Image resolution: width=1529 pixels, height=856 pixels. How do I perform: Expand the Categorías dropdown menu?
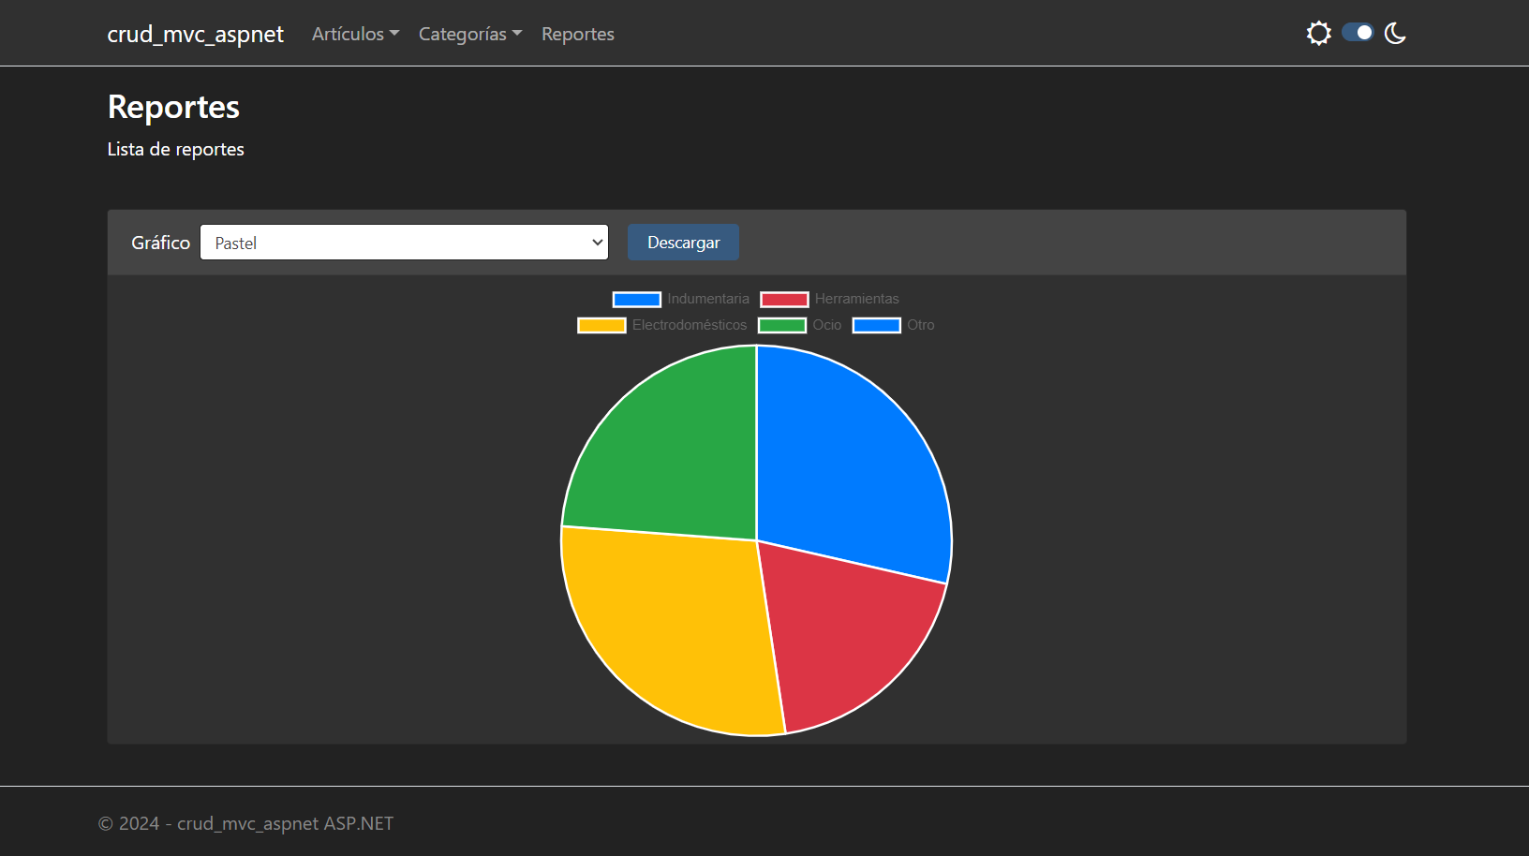[x=470, y=34]
